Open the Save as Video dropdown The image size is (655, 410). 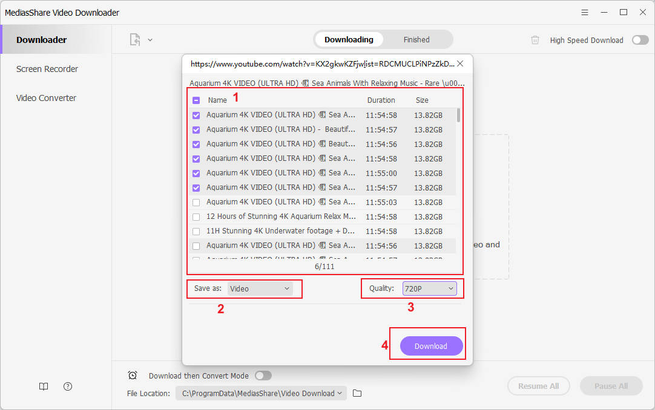[x=260, y=288]
